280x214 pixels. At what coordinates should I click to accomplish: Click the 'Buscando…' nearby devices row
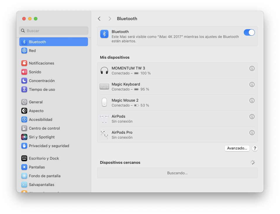pos(177,173)
